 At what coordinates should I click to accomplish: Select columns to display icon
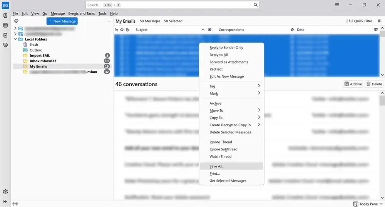click(x=376, y=30)
